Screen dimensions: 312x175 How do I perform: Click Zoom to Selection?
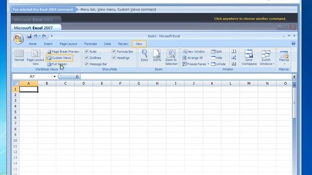171,57
